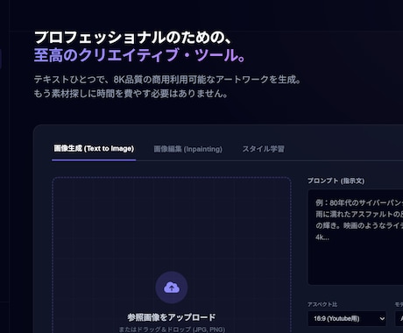Open the 画像編集 (Inpainting) tab
Viewport: 403px width, 333px height.
(188, 149)
